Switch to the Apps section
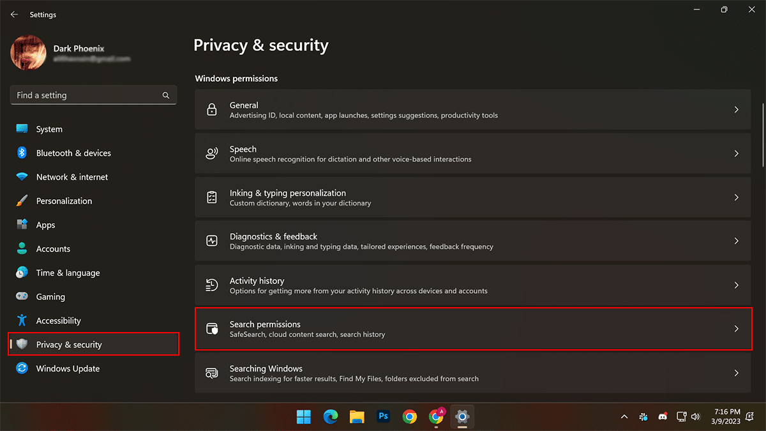Screen dimensions: 766x431 [45, 225]
